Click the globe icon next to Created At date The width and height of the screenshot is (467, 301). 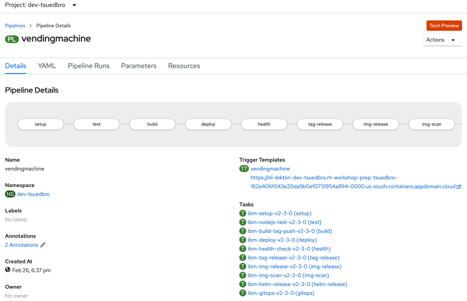coord(8,270)
